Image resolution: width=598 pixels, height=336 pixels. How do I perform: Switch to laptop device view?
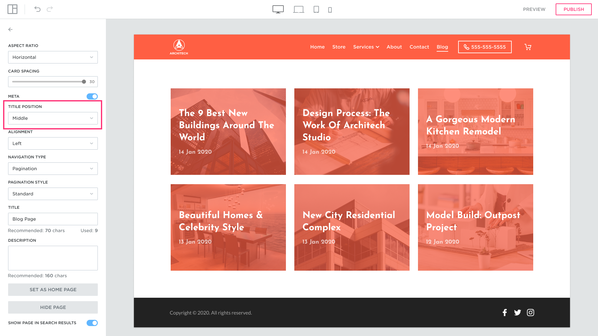pos(298,9)
